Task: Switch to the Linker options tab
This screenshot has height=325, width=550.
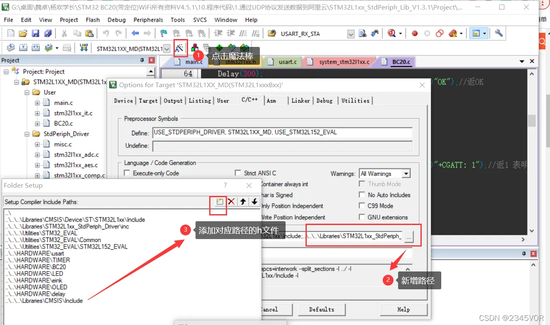Action: tap(301, 100)
